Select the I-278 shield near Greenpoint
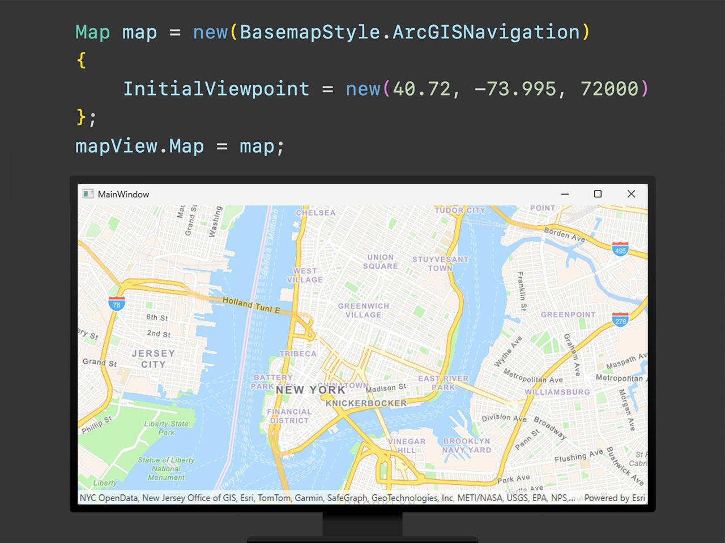This screenshot has height=543, width=725. [x=620, y=321]
